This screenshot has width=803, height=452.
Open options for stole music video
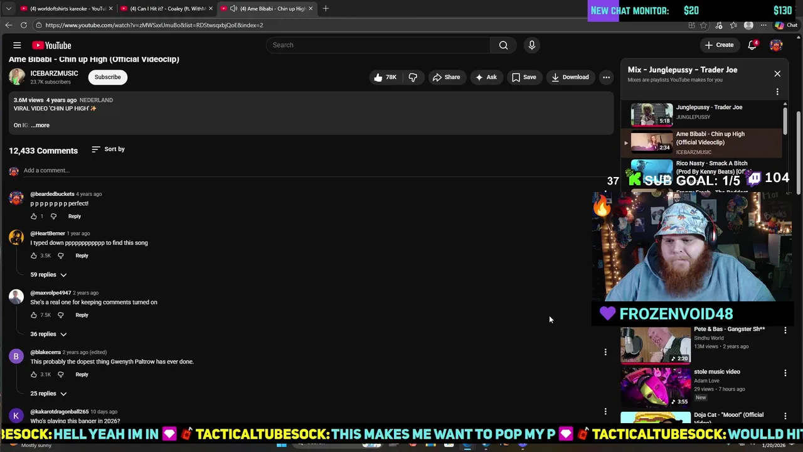point(785,373)
